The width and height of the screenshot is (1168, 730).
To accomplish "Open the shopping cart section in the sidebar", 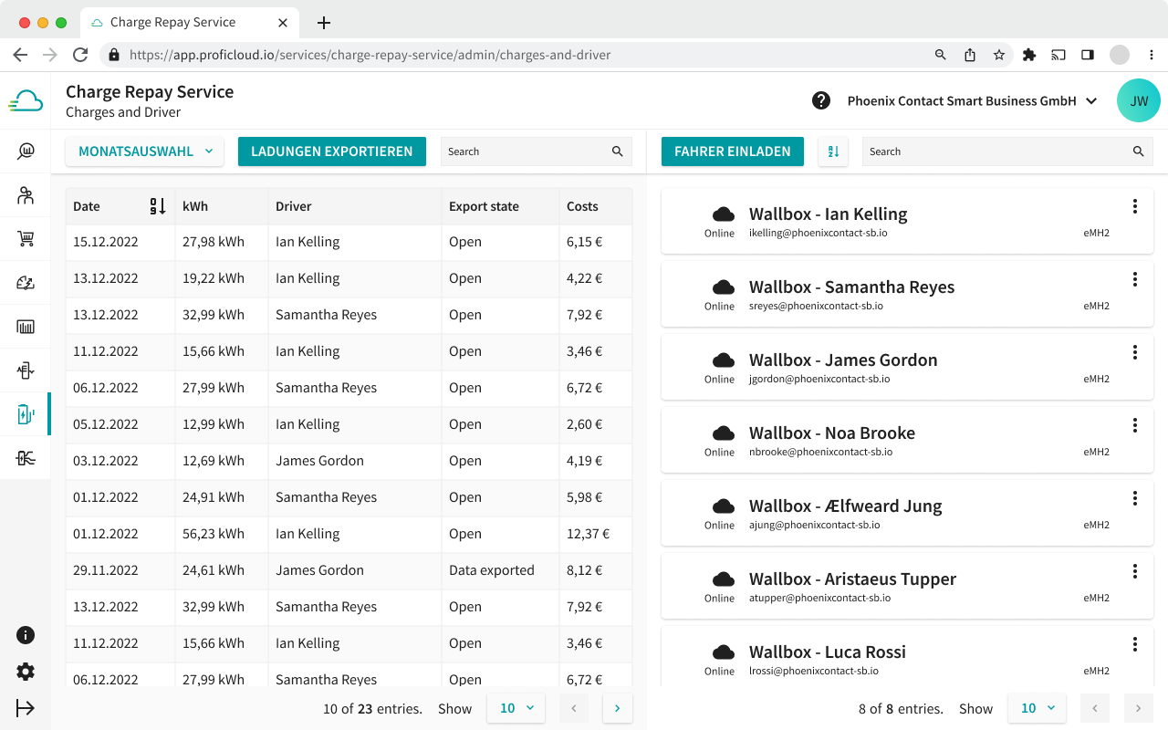I will click(25, 238).
